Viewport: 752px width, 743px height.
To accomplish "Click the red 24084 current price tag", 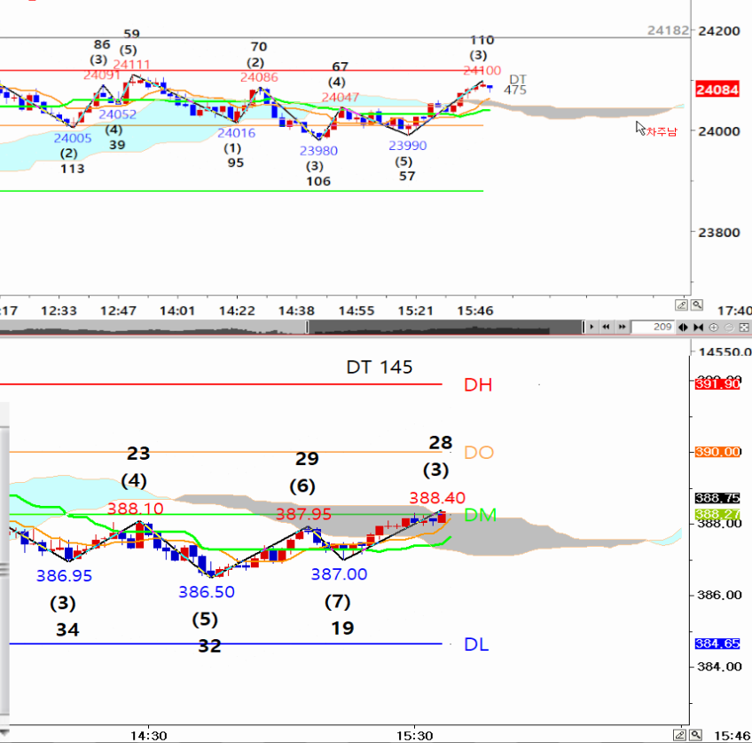I will (x=713, y=91).
